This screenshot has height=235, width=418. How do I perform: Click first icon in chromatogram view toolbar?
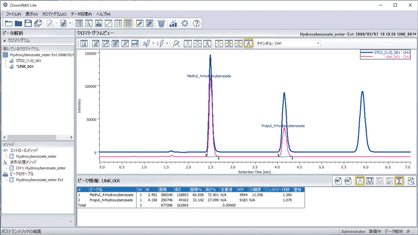tap(84, 44)
